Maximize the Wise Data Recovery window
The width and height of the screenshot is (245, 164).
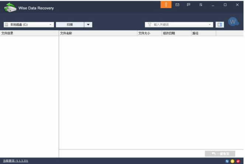225,5
